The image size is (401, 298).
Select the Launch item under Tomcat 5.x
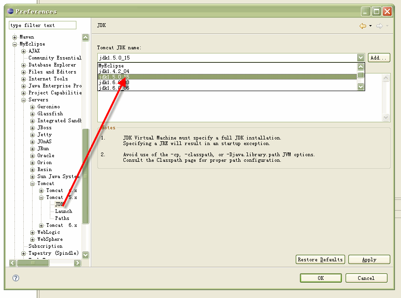64,211
